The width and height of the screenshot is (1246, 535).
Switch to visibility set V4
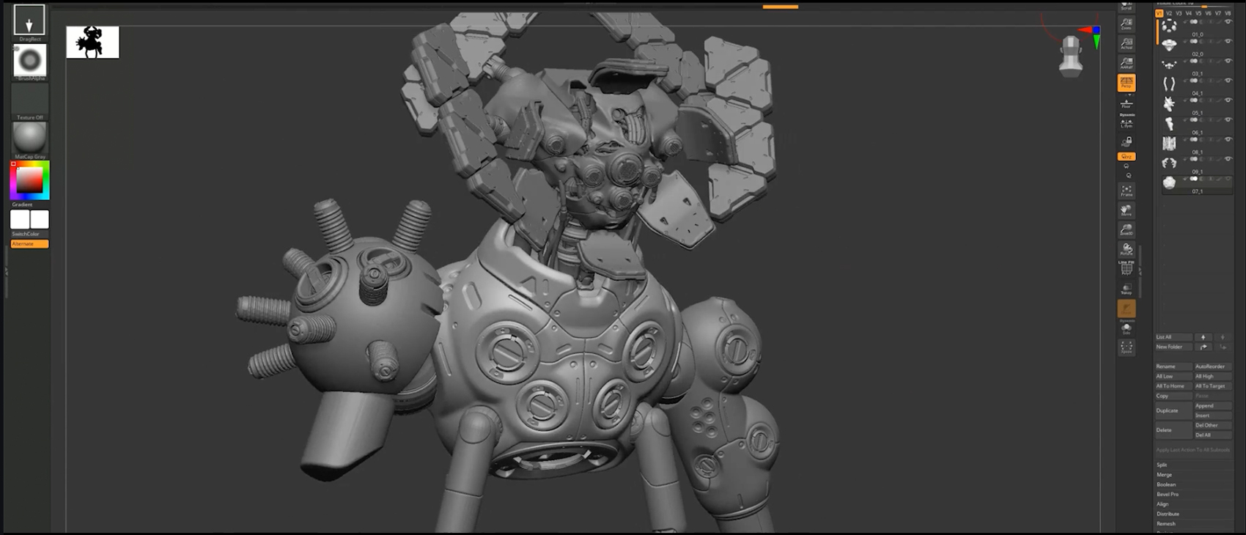[1189, 13]
